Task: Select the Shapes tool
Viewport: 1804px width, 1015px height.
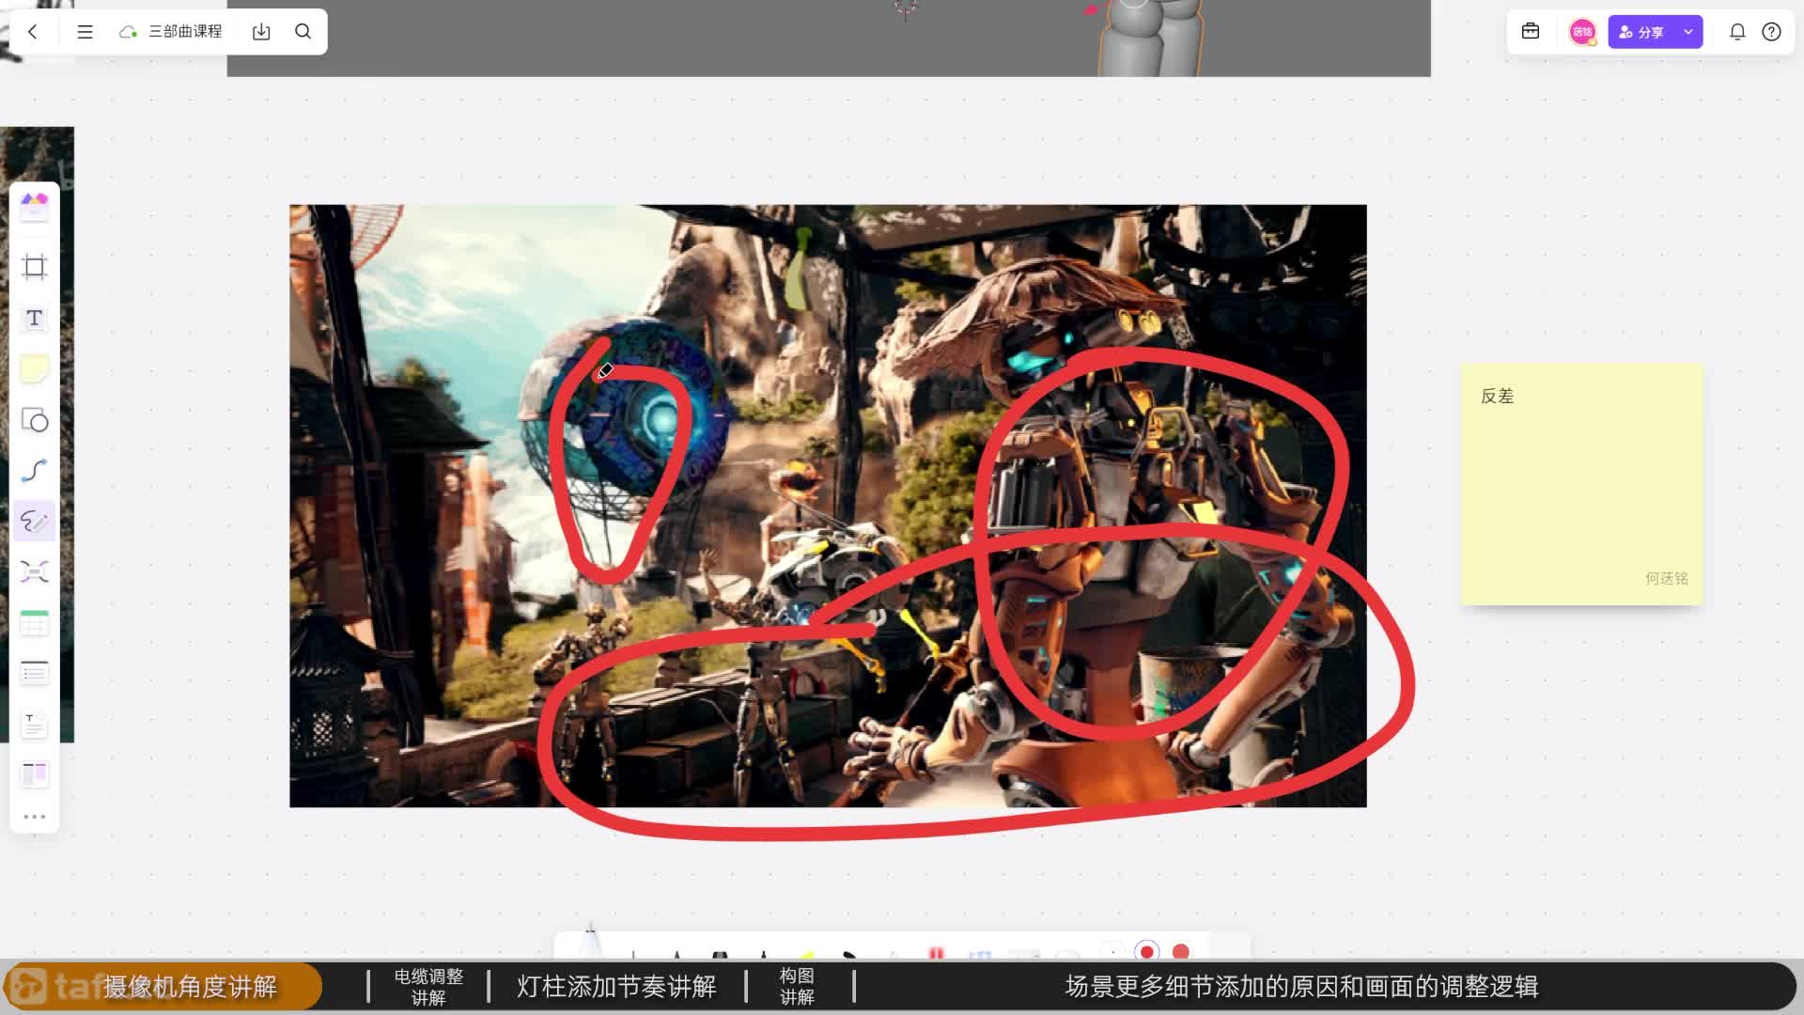Action: (x=35, y=419)
